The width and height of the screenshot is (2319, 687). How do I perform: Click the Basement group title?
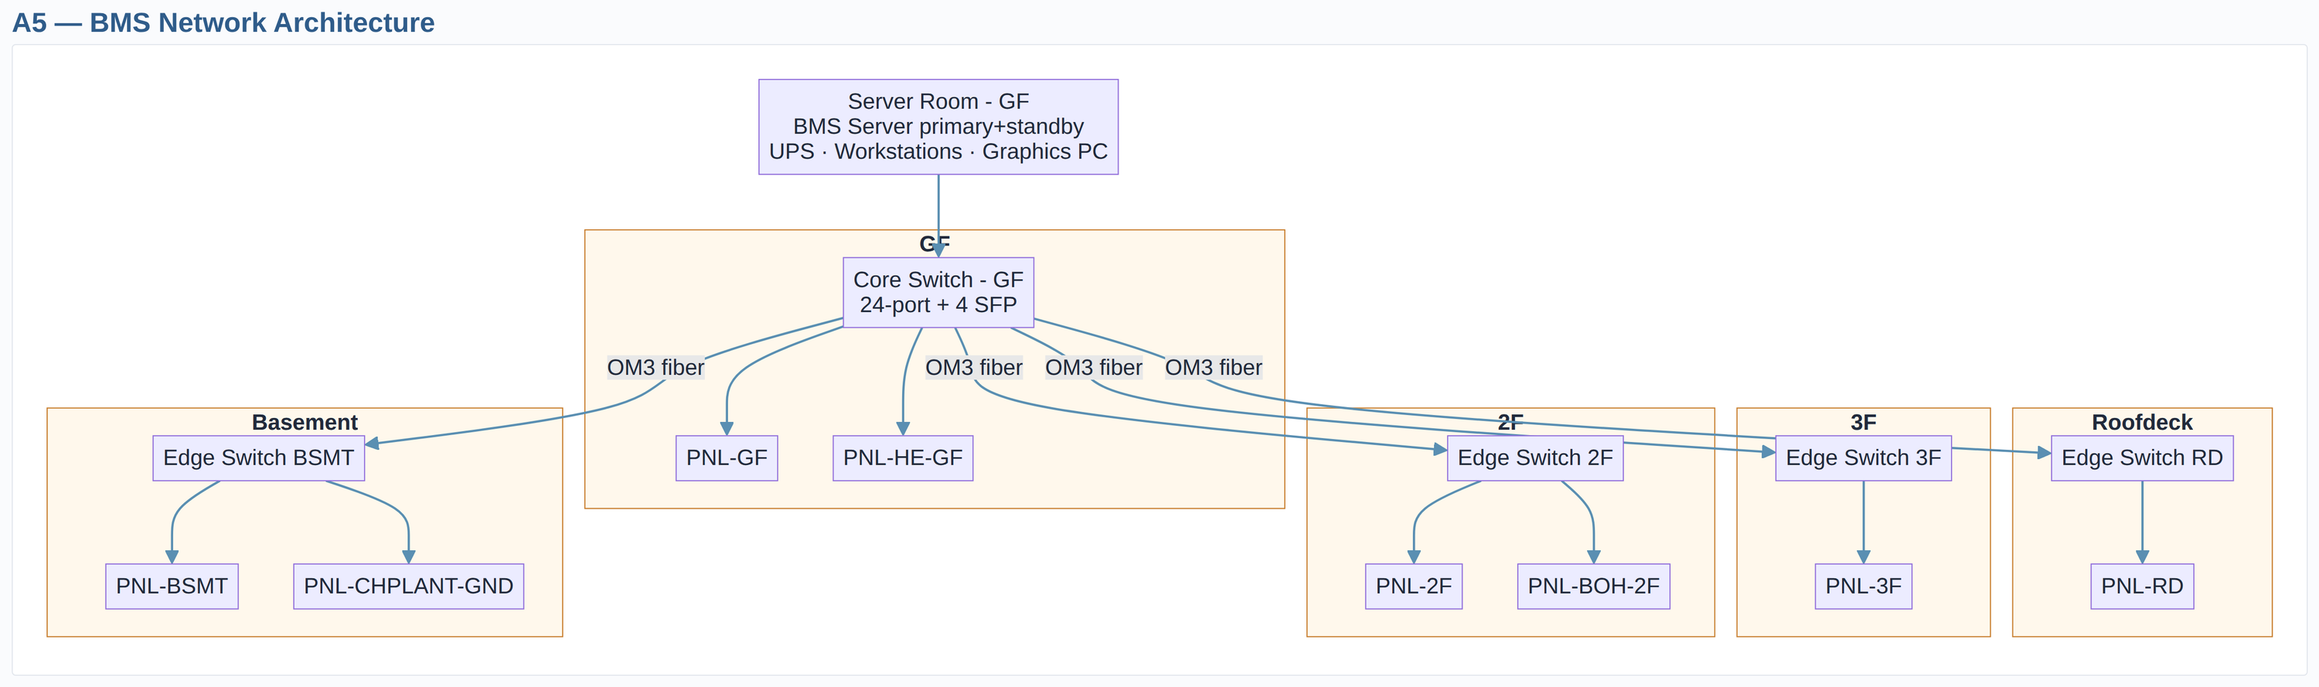[305, 422]
